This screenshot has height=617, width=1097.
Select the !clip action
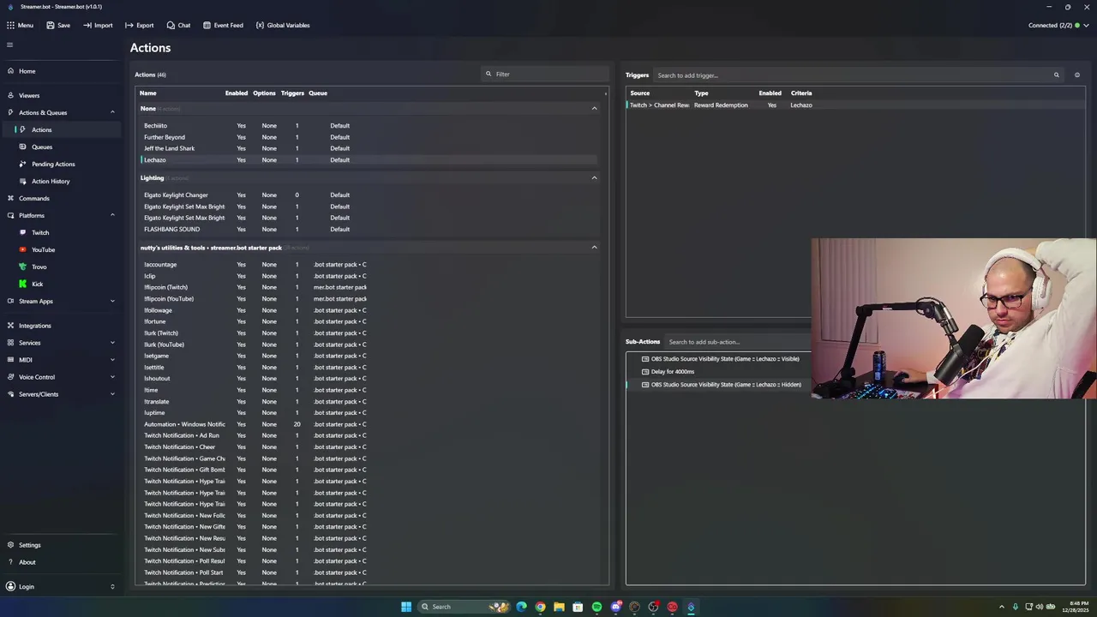point(369,276)
